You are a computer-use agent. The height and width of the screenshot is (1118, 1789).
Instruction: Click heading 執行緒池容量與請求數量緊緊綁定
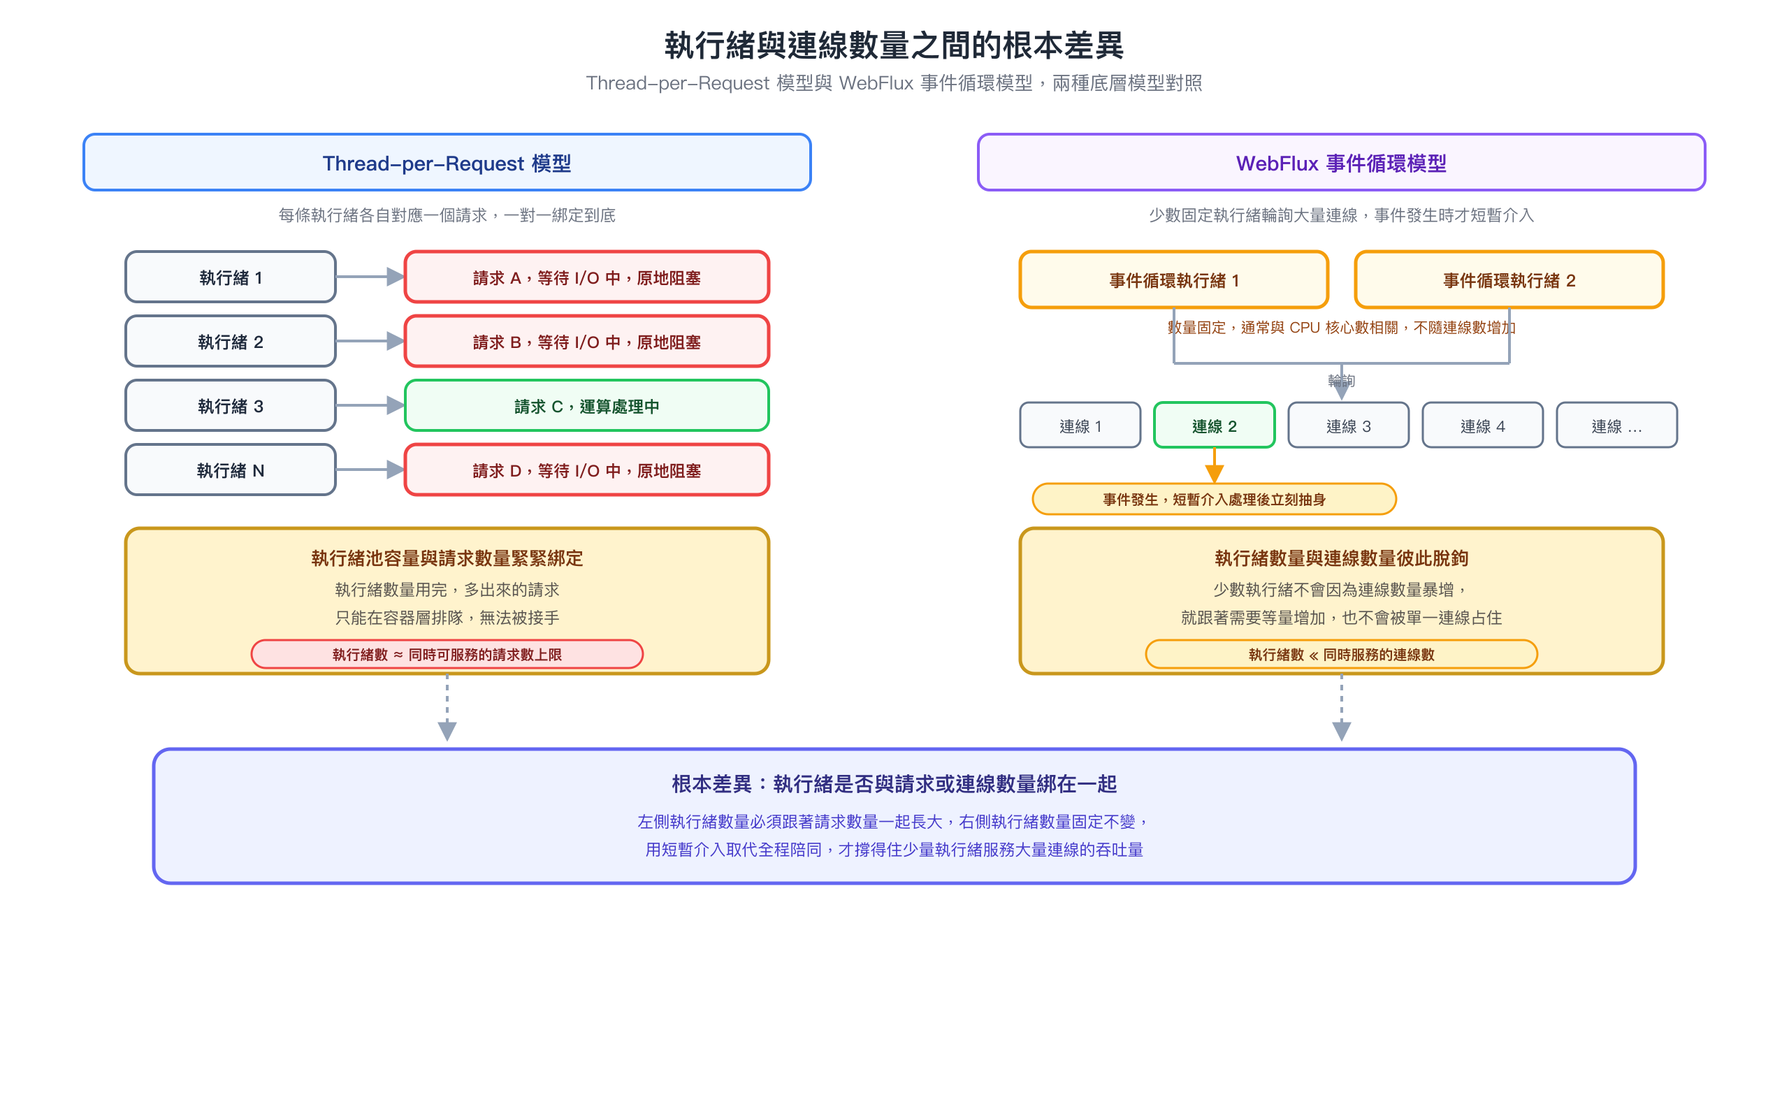click(447, 558)
